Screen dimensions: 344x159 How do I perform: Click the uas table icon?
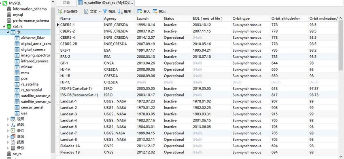[17, 113]
